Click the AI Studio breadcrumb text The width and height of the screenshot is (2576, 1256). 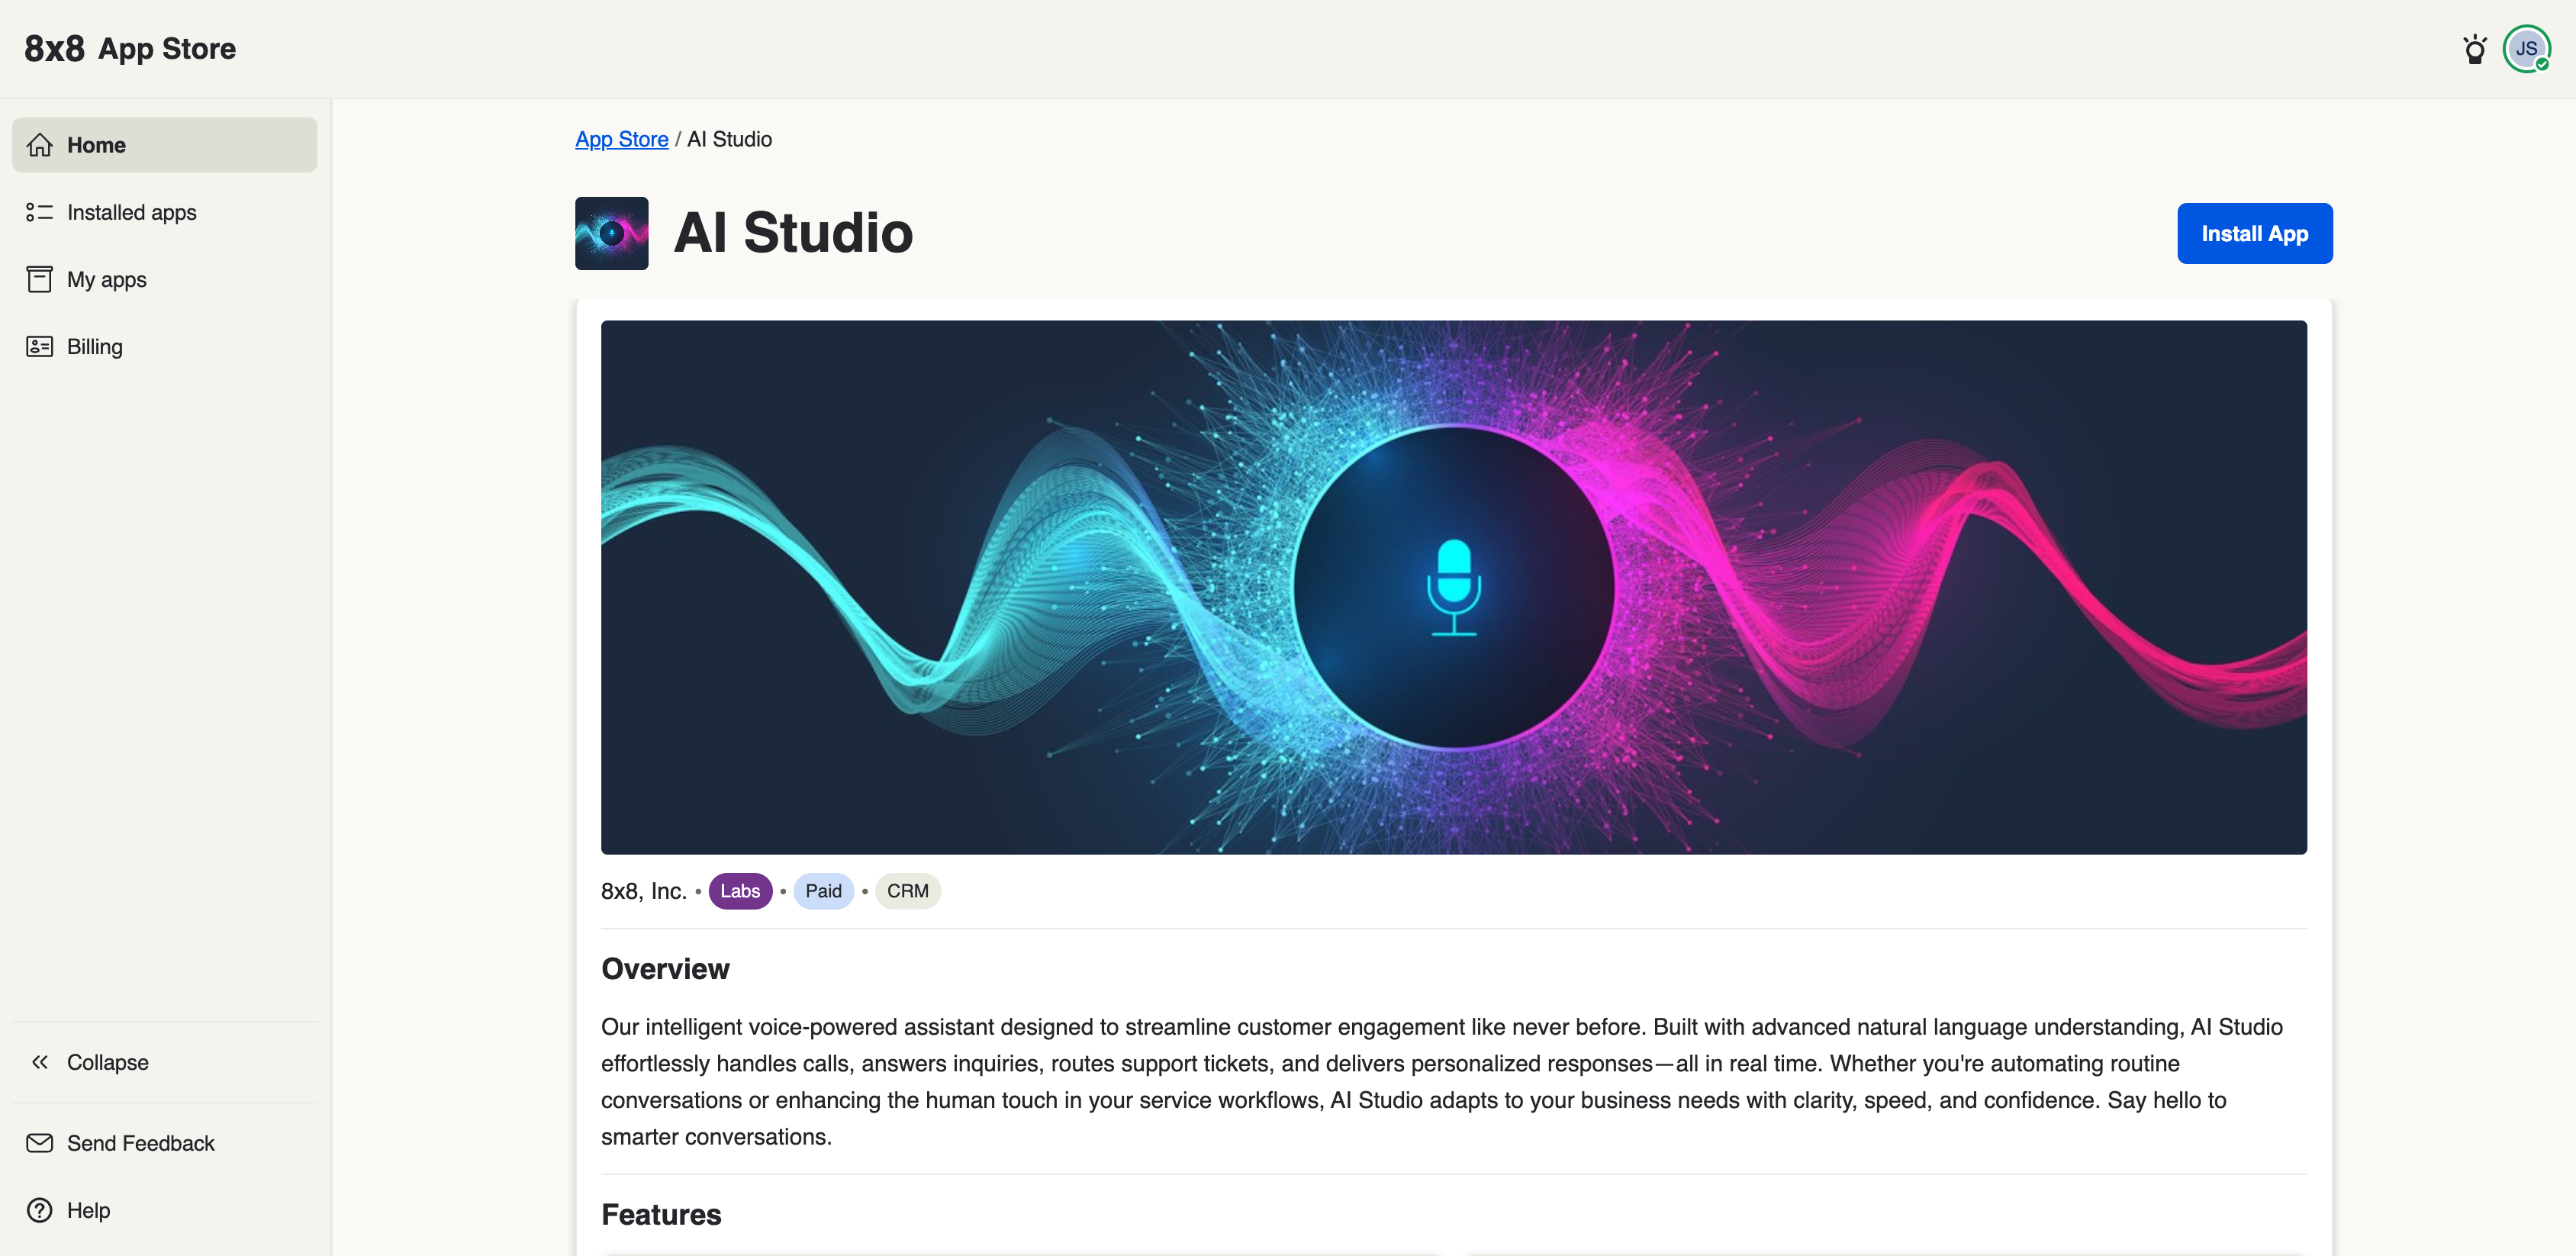click(x=730, y=139)
